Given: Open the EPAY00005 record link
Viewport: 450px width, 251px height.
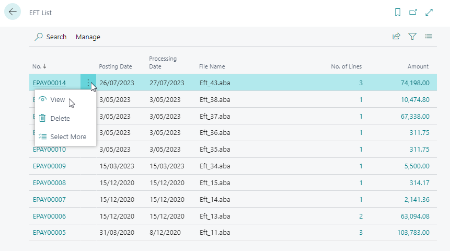Looking at the screenshot, I should pyautogui.click(x=49, y=233).
